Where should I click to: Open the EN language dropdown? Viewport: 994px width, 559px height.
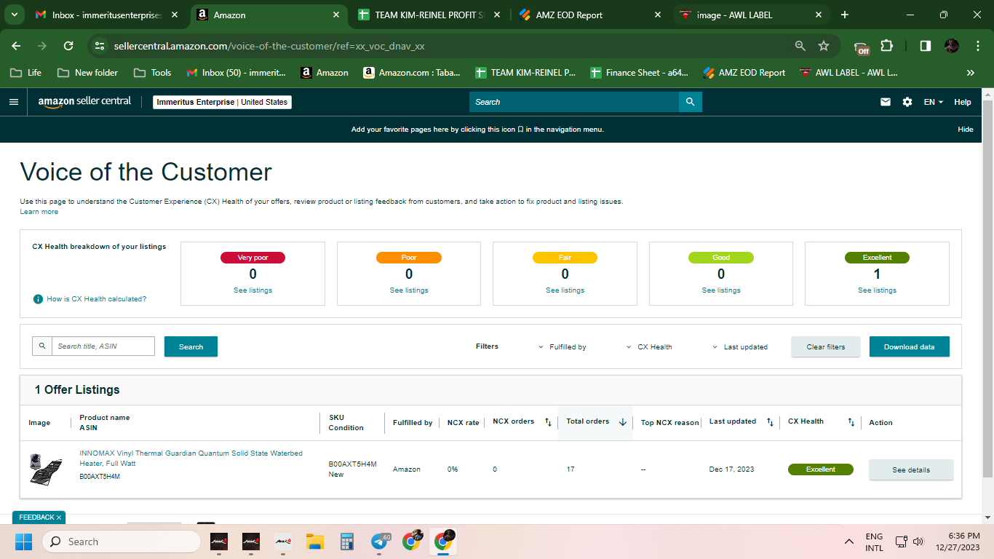click(x=934, y=102)
